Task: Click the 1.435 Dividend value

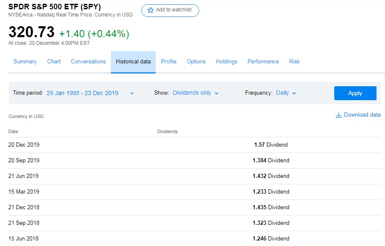Action: pos(271,207)
